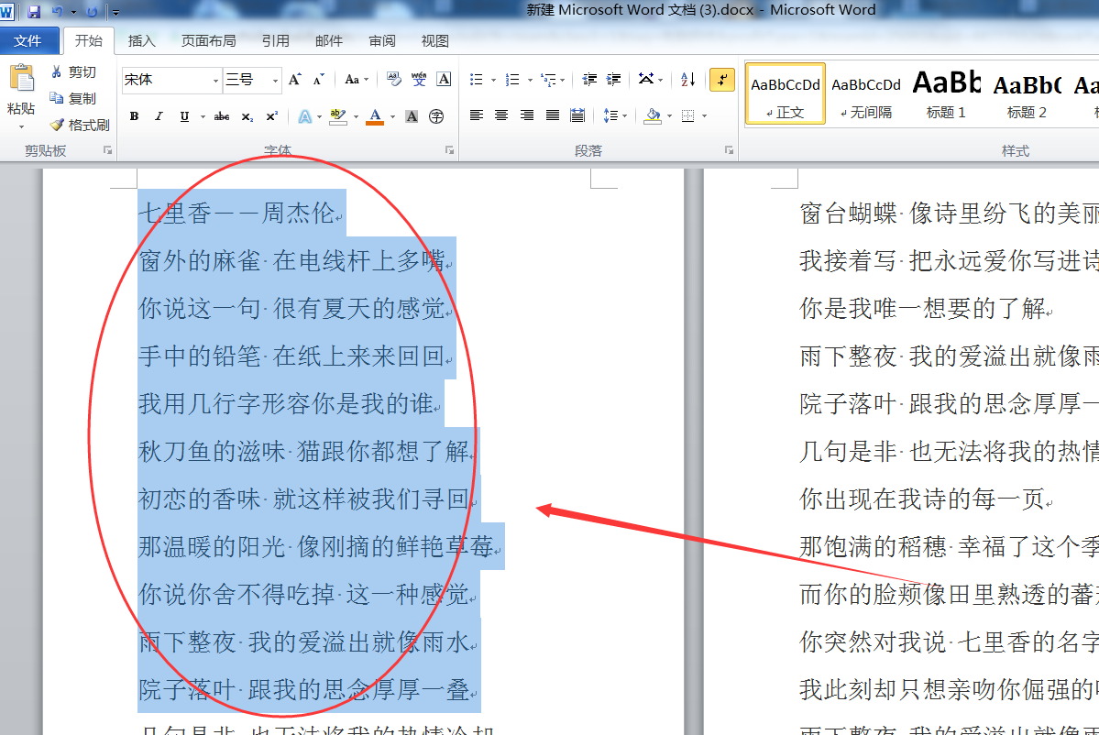
Task: Apply the current font color
Action: (x=376, y=116)
